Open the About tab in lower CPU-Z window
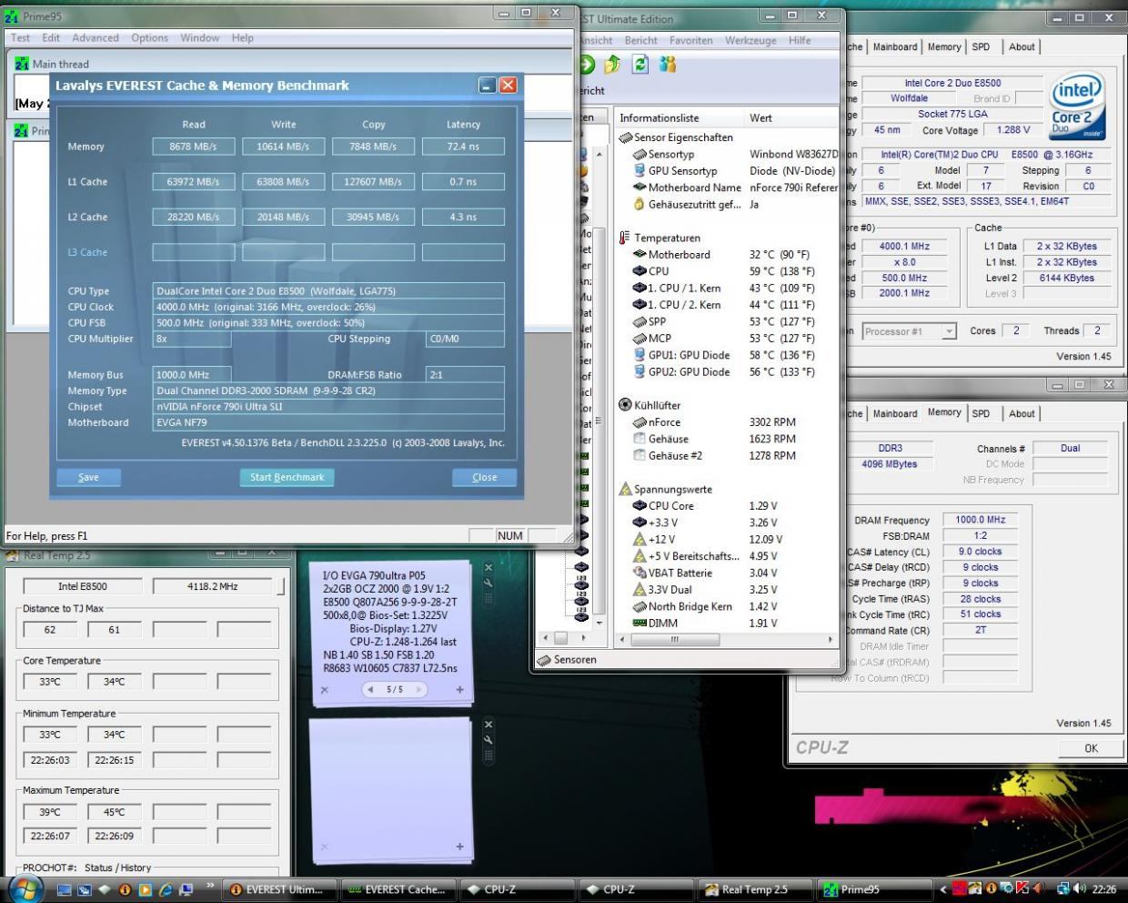 pyautogui.click(x=1022, y=413)
